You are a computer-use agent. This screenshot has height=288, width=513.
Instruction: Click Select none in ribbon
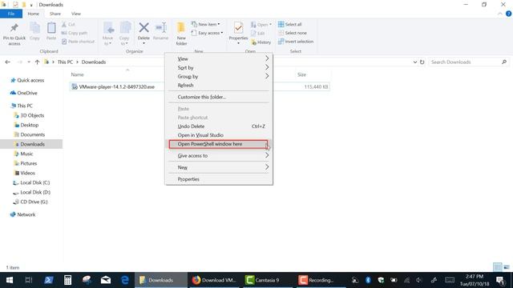(x=293, y=33)
